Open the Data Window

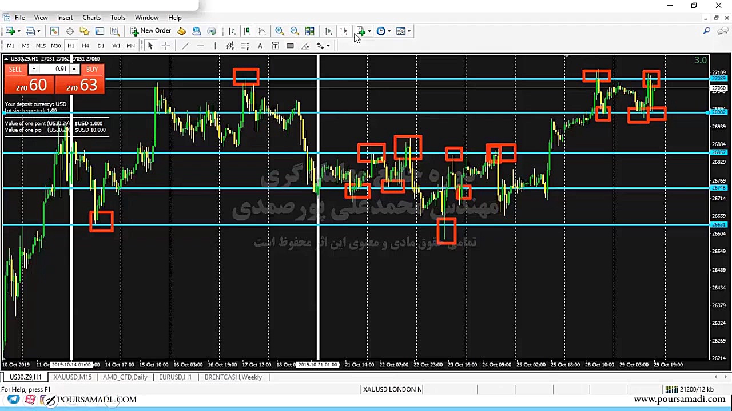click(70, 31)
